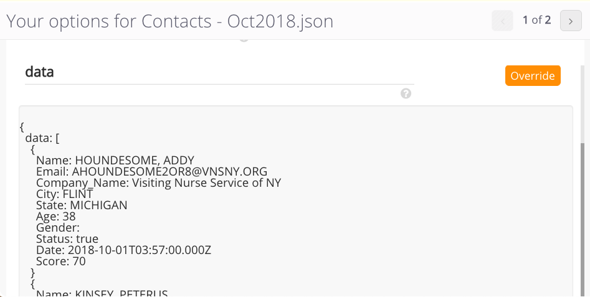Open the help question mark icon
Viewport: 590px width, 297px height.
tap(406, 93)
